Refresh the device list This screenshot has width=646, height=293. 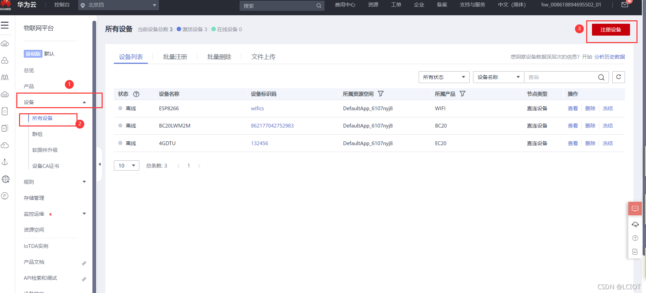(618, 77)
